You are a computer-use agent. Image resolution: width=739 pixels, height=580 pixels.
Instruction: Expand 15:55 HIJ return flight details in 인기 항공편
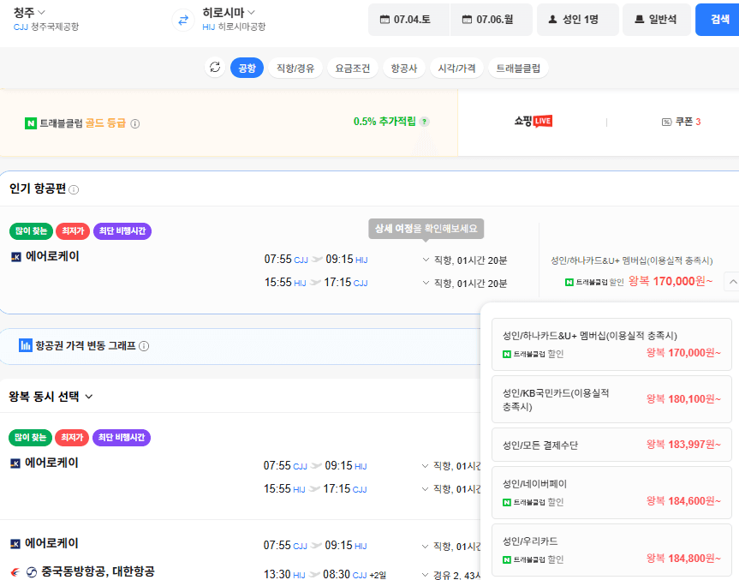[426, 283]
